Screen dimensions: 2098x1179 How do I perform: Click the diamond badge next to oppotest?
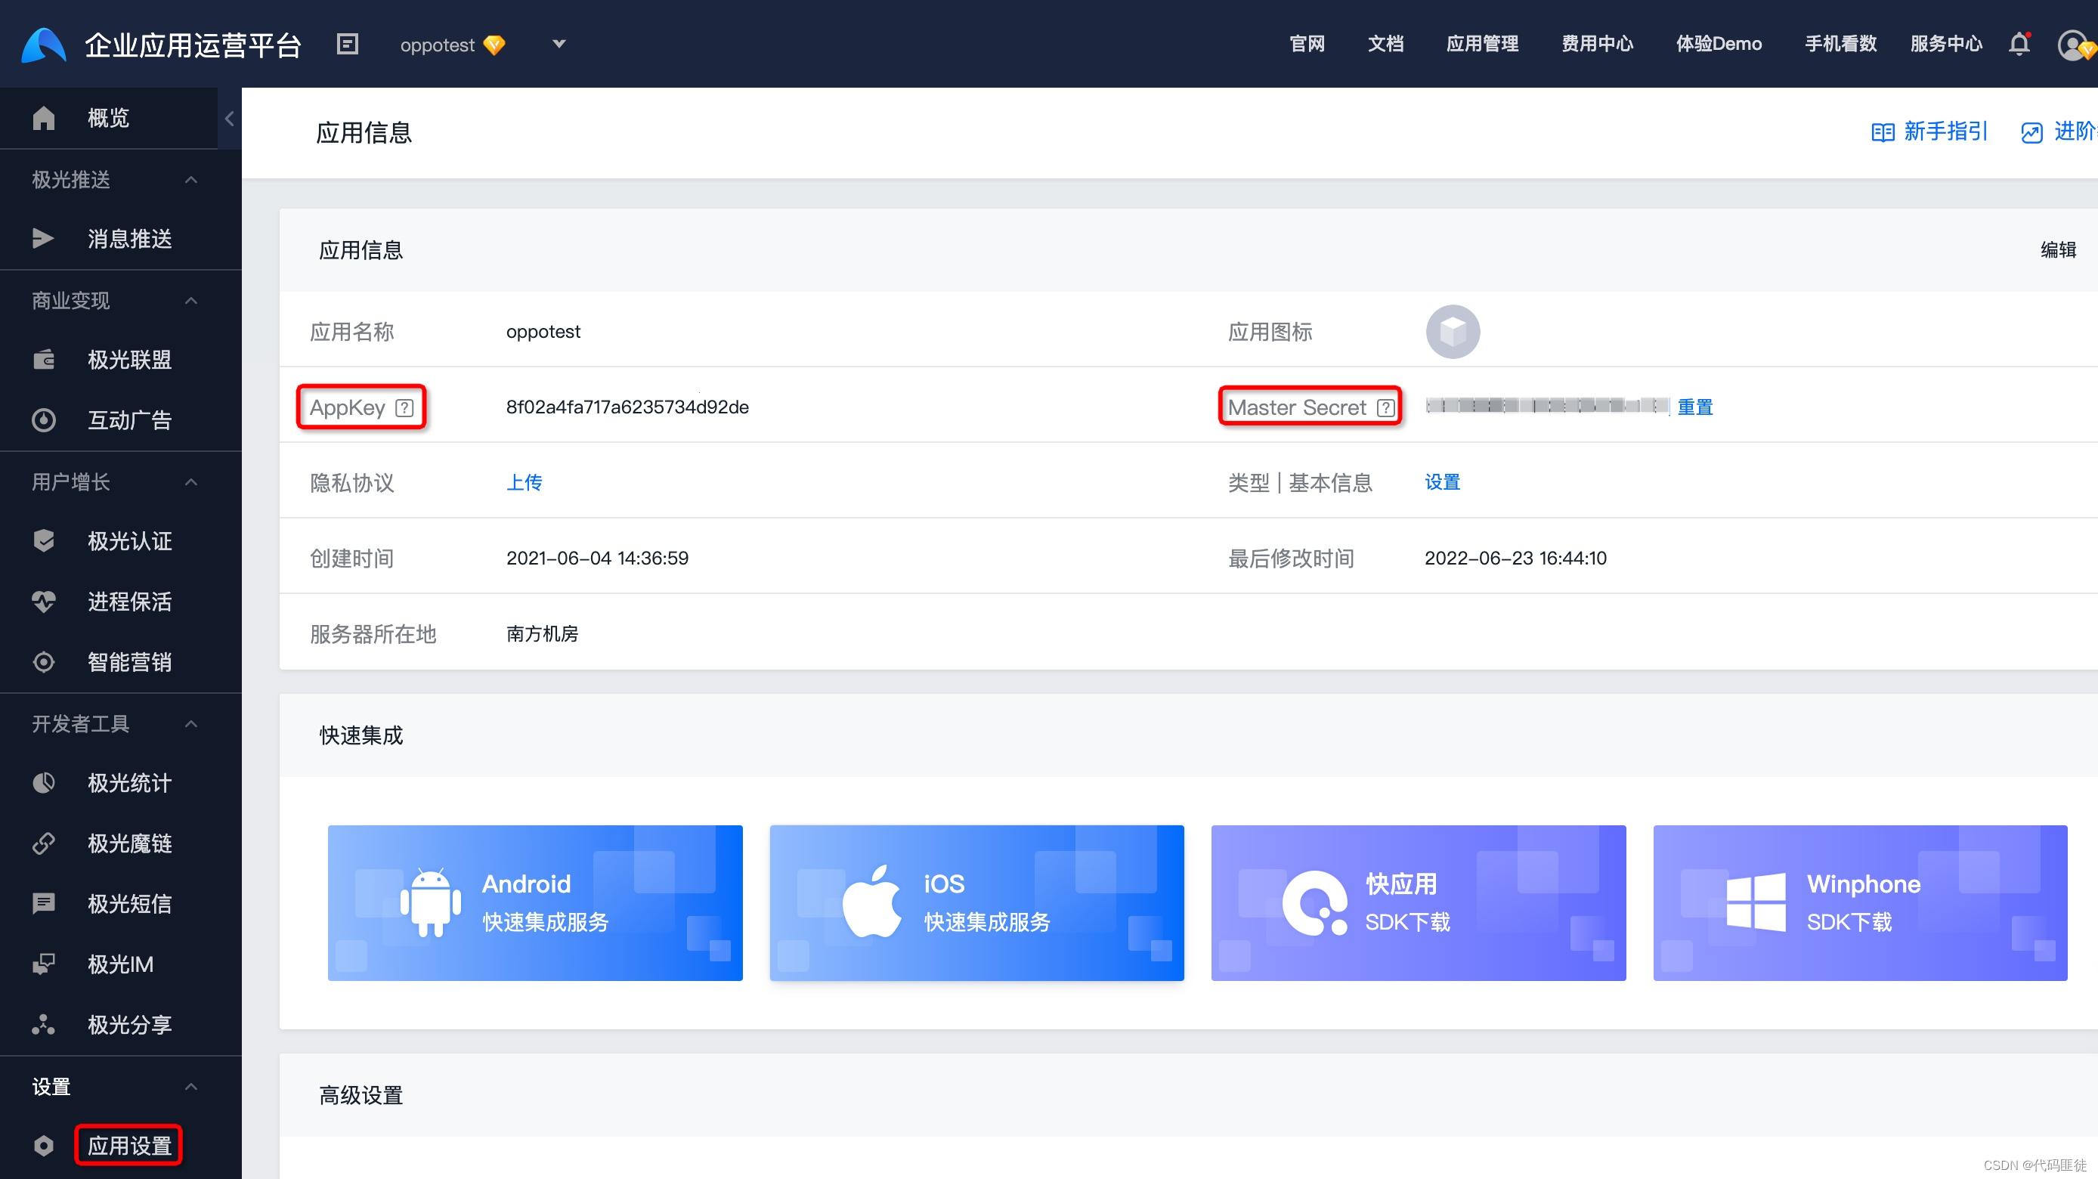pos(494,45)
